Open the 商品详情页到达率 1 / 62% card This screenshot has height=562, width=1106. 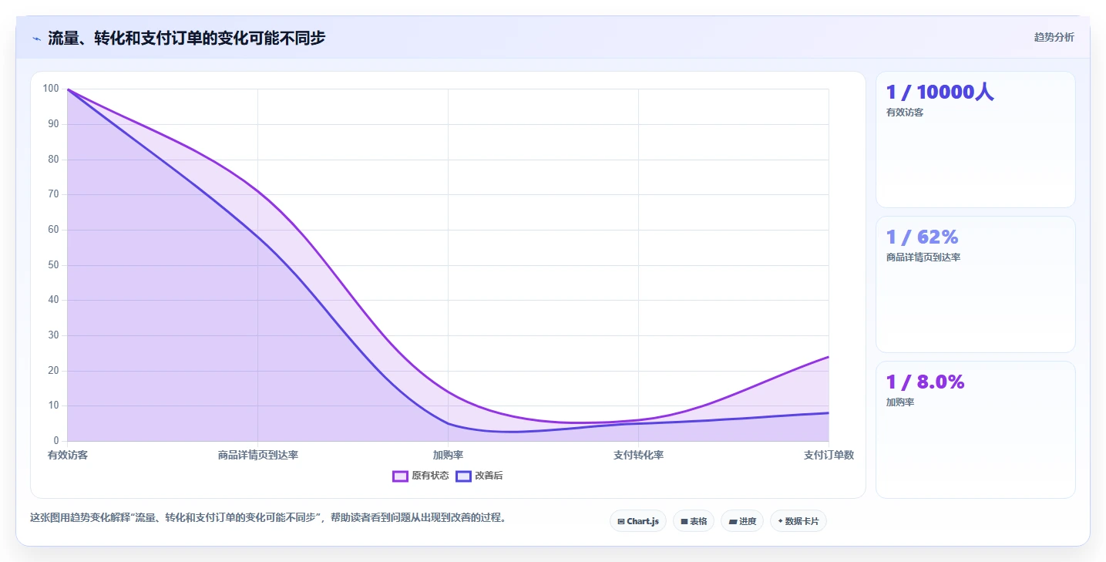(975, 284)
